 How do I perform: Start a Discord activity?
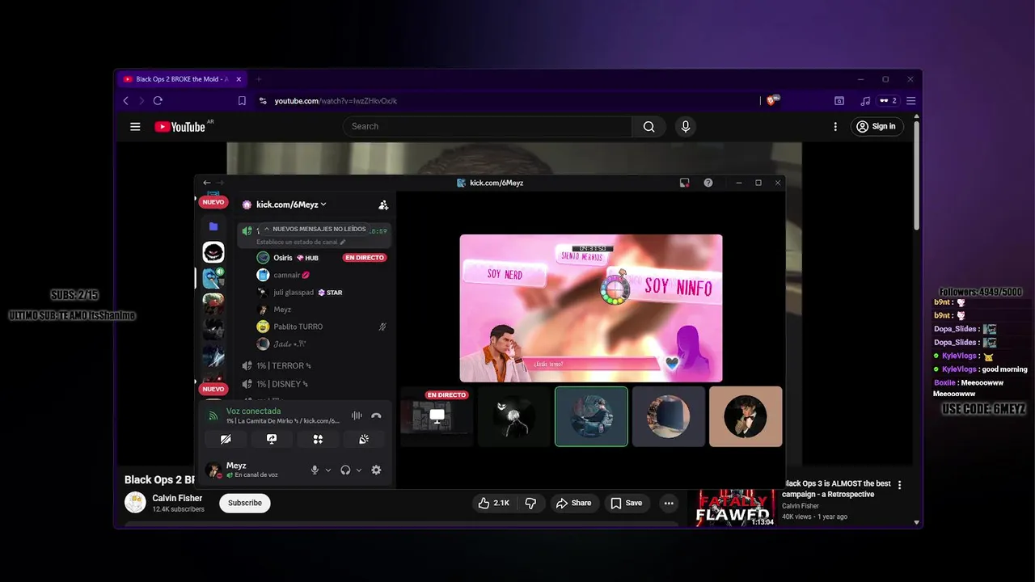(318, 439)
